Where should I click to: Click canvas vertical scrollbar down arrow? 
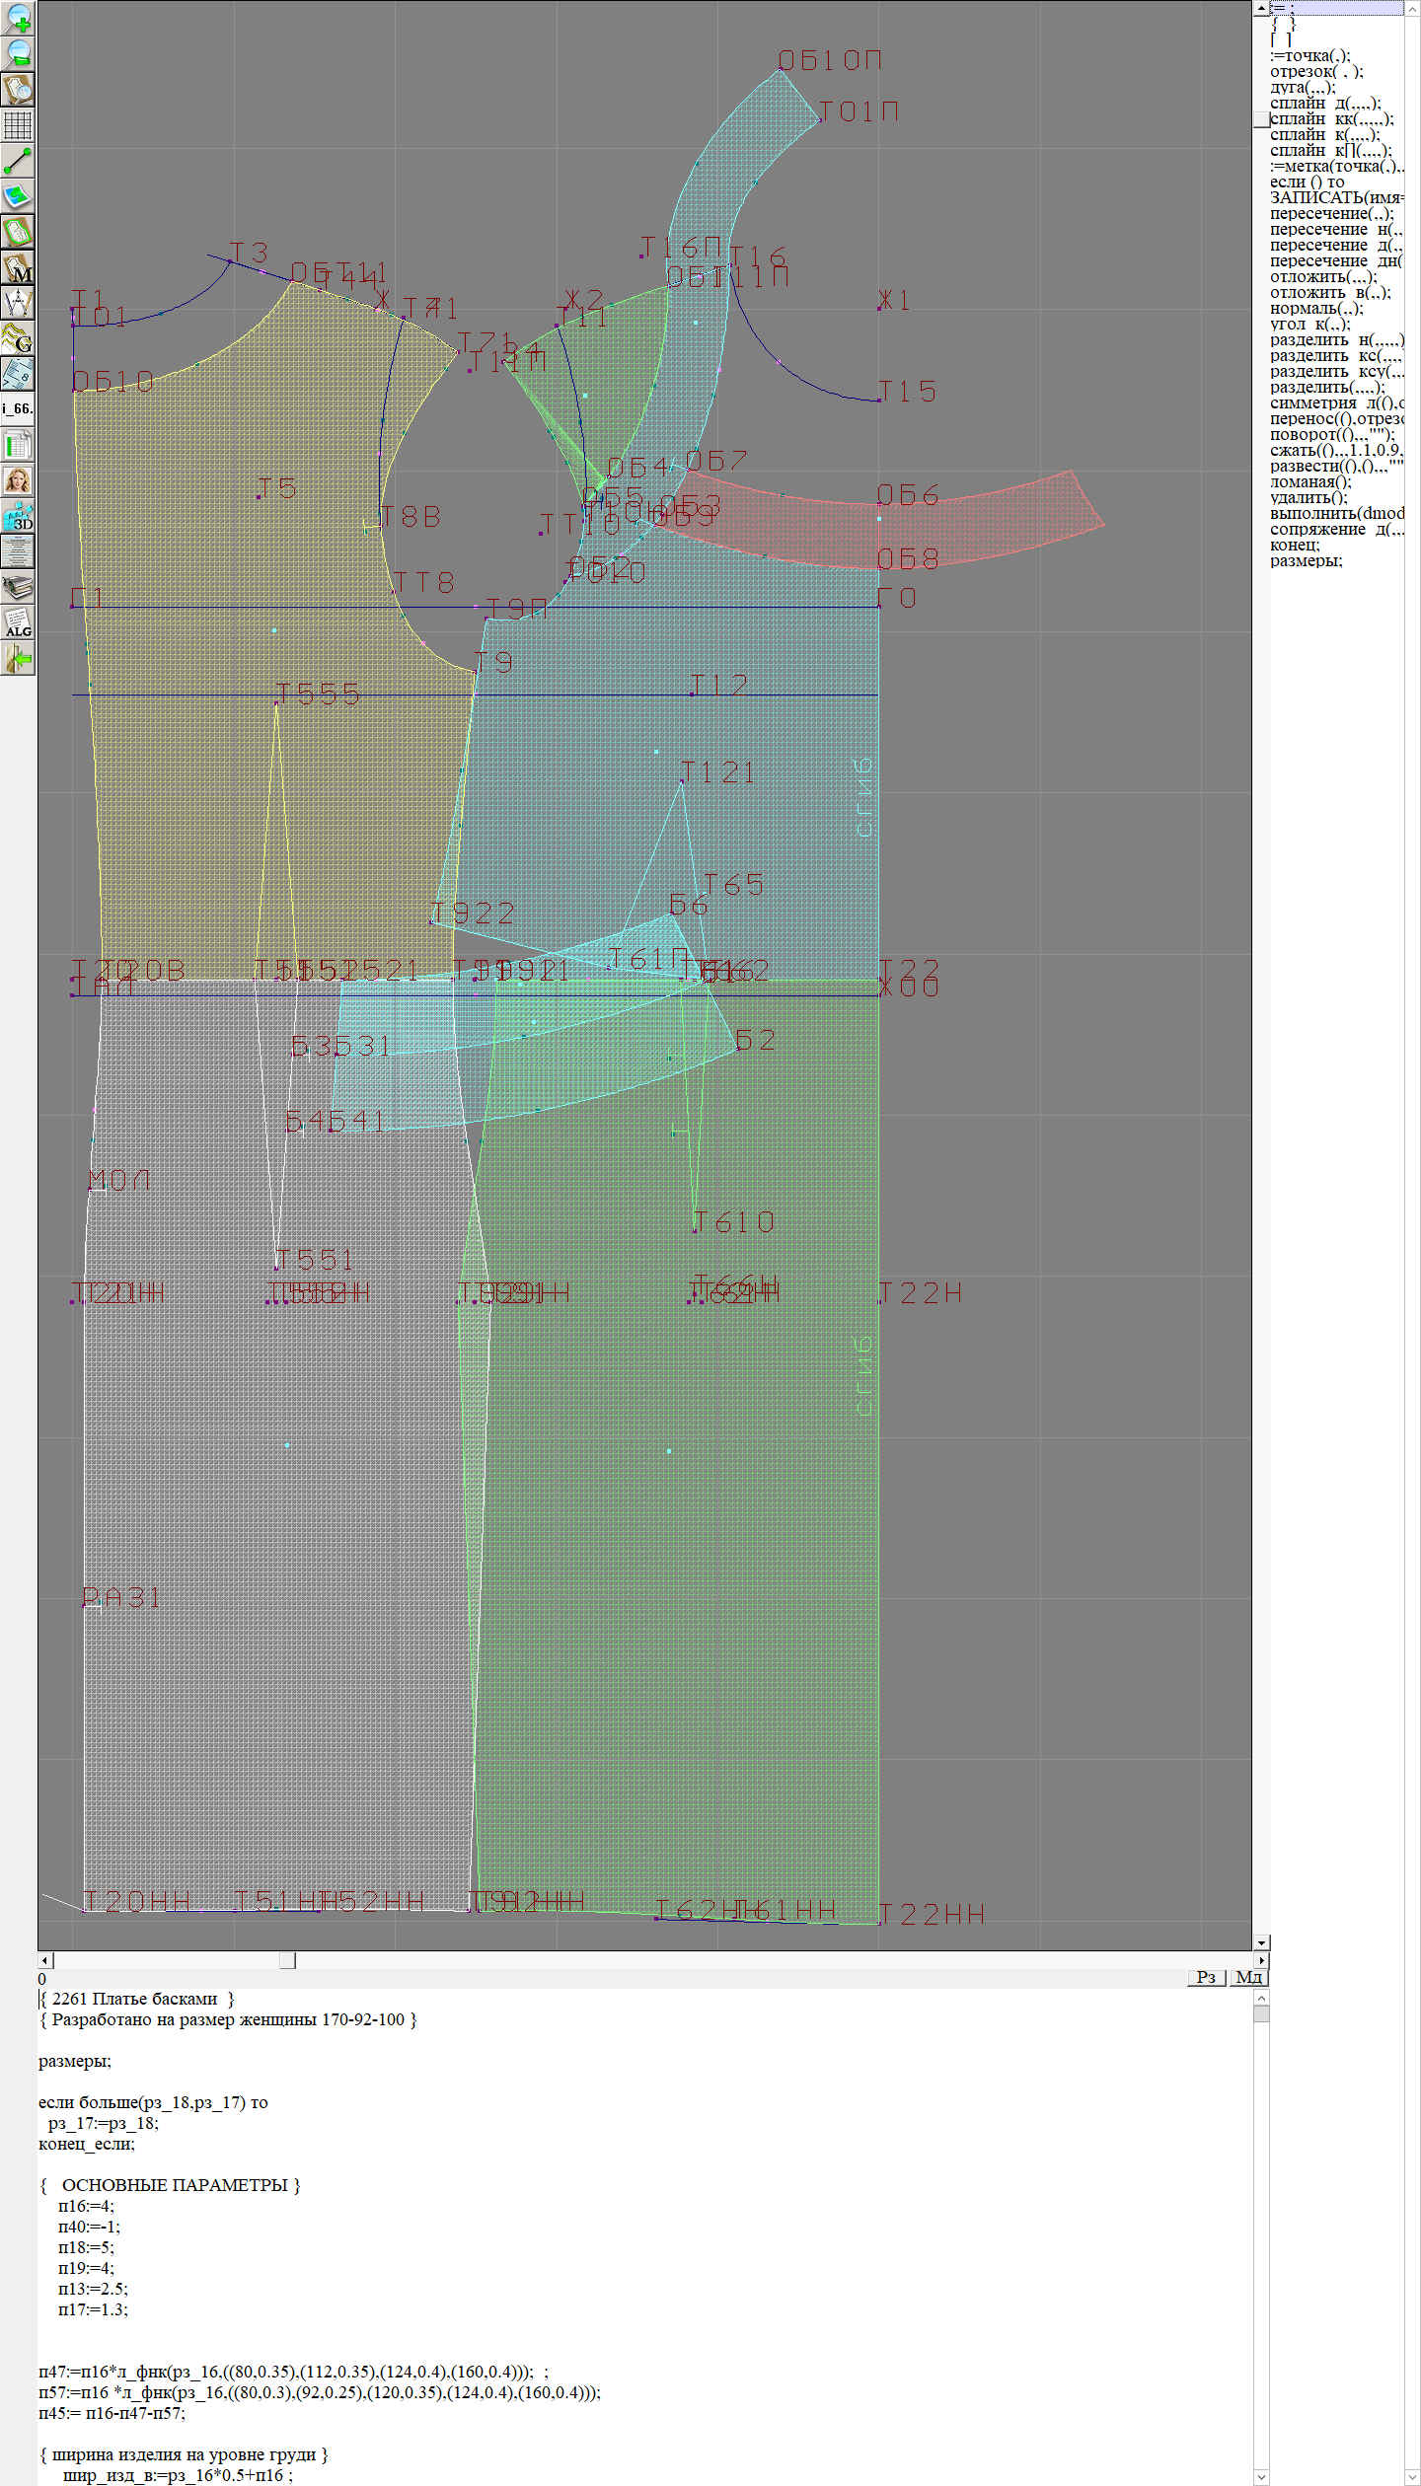pos(1261,1942)
